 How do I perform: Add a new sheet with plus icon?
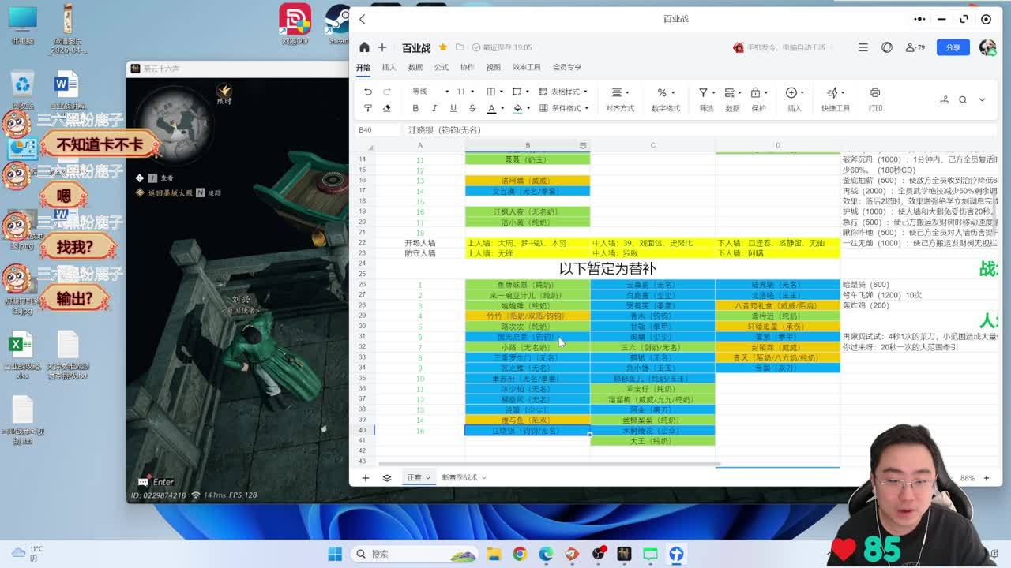click(365, 478)
